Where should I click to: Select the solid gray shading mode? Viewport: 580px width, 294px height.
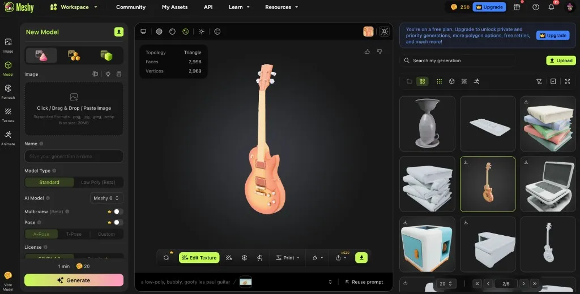tap(159, 32)
